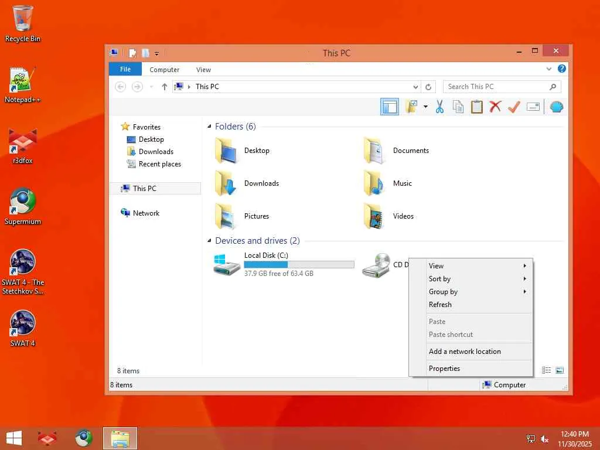Select the Local Disk (C:) drive
This screenshot has height=450, width=600.
(x=284, y=264)
